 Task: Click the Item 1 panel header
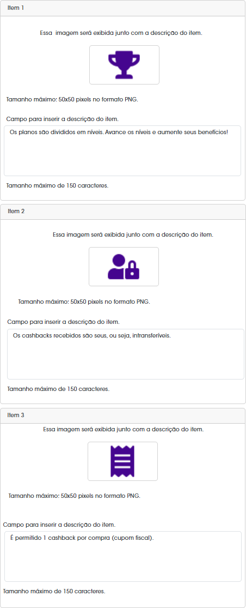click(x=123, y=8)
